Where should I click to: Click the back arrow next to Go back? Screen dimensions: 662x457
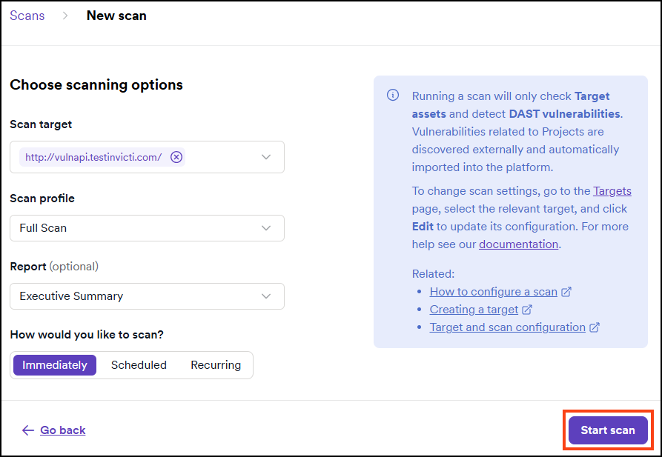(28, 430)
